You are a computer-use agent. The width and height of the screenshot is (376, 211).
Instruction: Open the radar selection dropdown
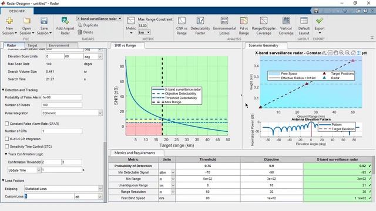coord(99,19)
